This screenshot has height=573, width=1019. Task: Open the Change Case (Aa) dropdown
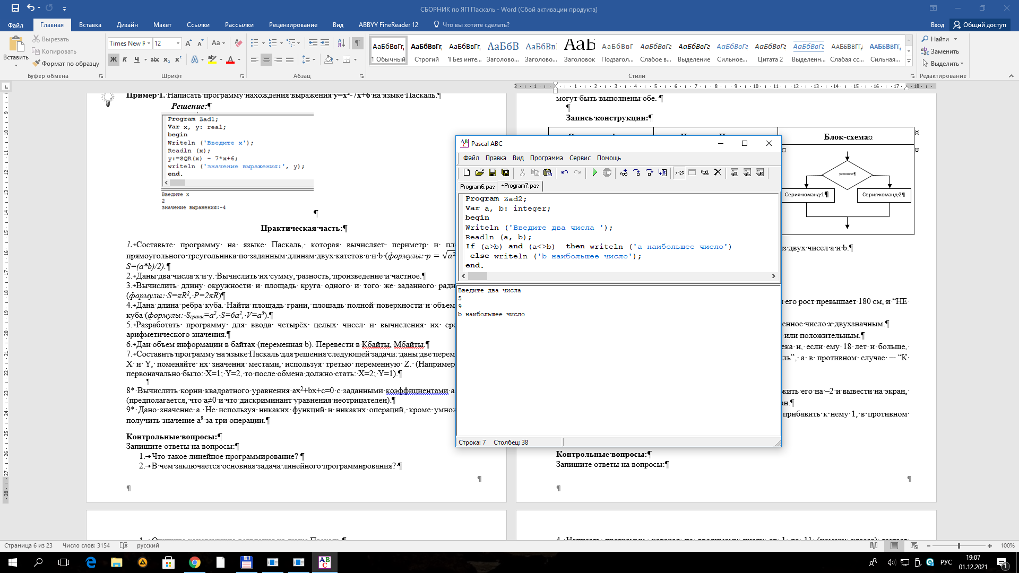tap(218, 43)
